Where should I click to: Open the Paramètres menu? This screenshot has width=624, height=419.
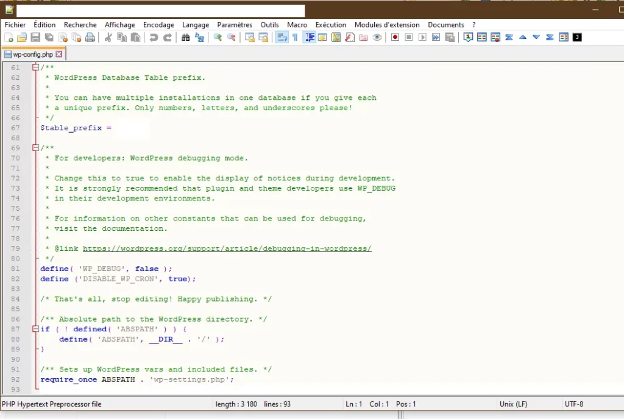coord(235,24)
